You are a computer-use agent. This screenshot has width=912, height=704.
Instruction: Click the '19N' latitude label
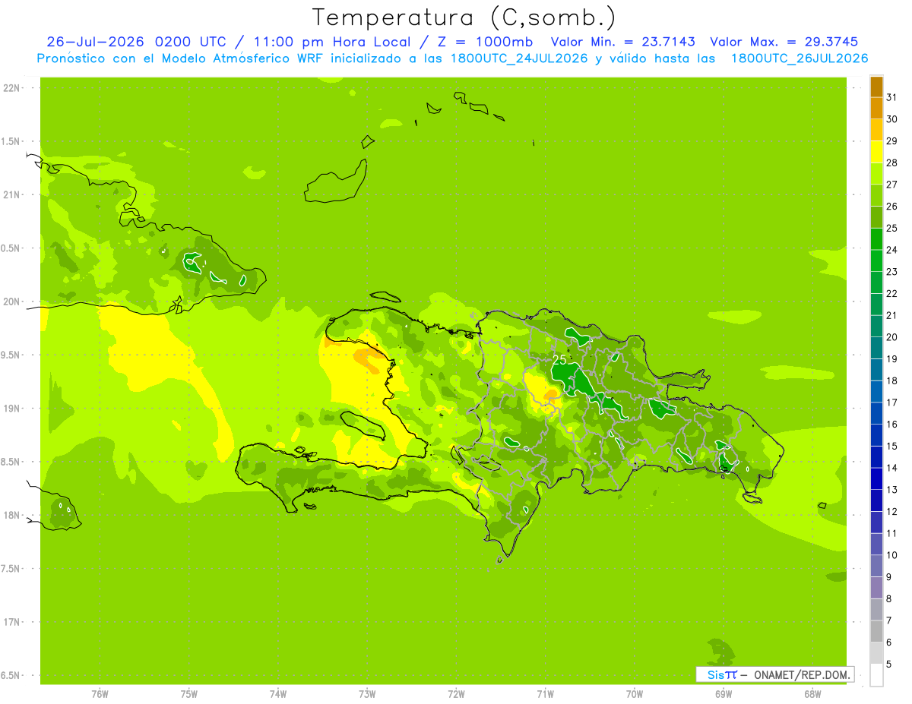click(11, 408)
